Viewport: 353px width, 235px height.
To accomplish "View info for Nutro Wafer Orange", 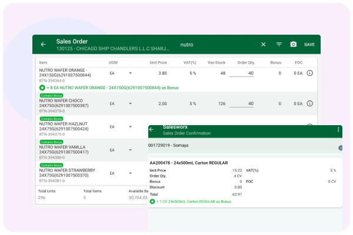I will 309,73.
